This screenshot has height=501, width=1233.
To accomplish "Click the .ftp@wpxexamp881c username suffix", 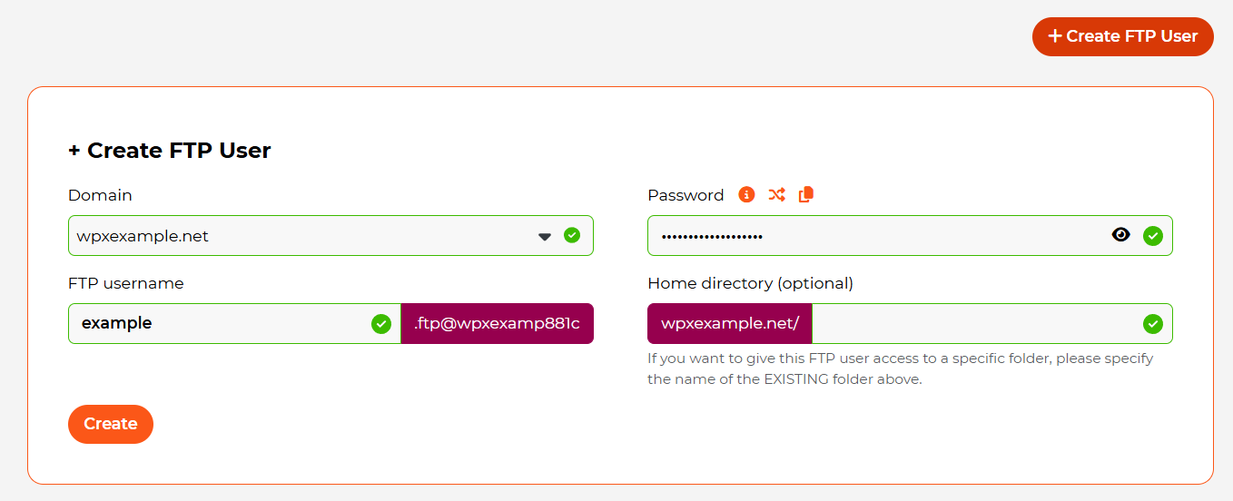I will [497, 323].
